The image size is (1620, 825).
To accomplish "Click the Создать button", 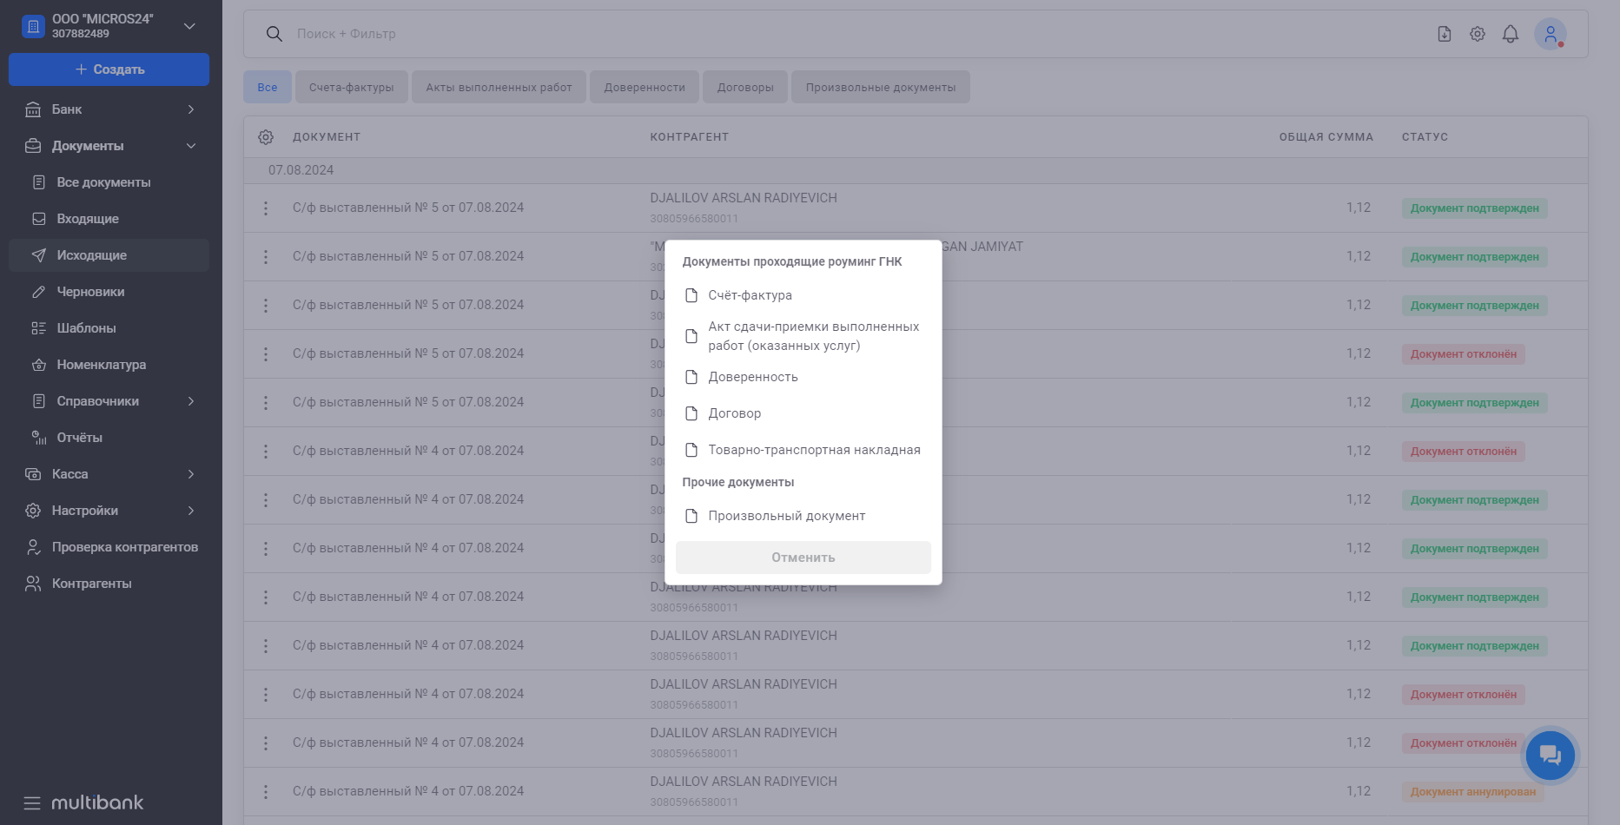I will (109, 69).
